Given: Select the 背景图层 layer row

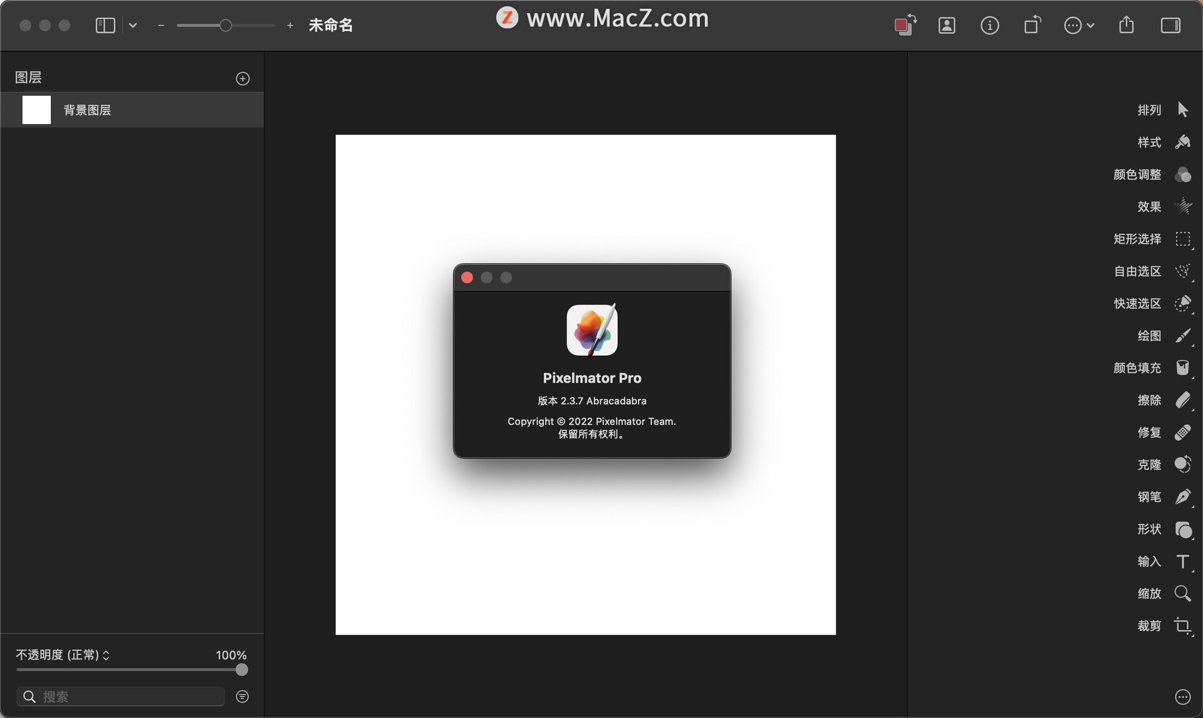Looking at the screenshot, I should (x=132, y=110).
